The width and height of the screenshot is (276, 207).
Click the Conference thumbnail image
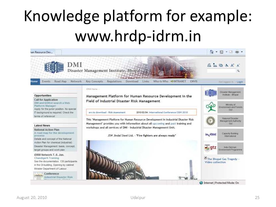pyautogui.click(x=38, y=176)
